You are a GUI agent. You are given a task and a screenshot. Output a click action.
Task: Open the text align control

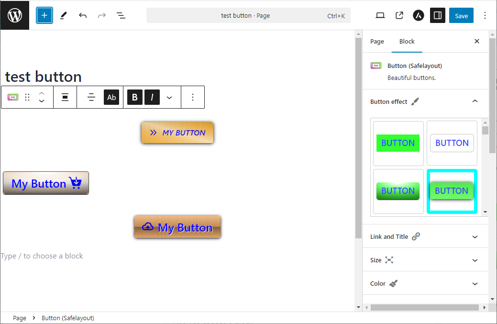click(91, 97)
